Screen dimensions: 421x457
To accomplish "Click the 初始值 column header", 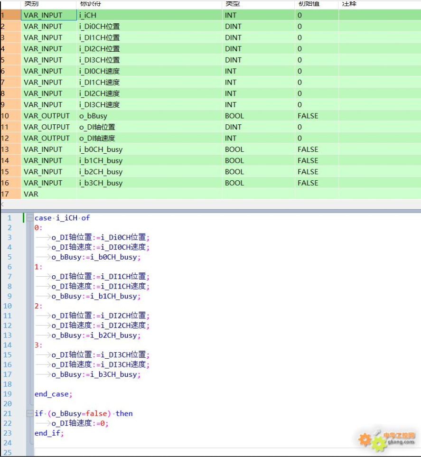I will [317, 4].
